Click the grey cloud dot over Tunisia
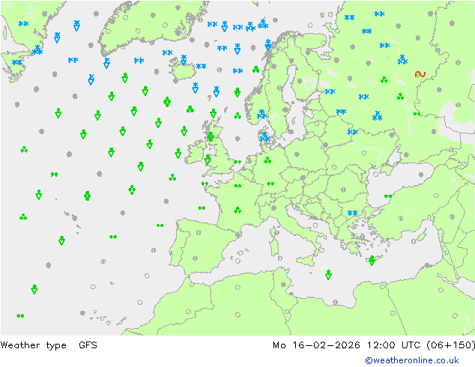475x367 pixels. coord(283,285)
